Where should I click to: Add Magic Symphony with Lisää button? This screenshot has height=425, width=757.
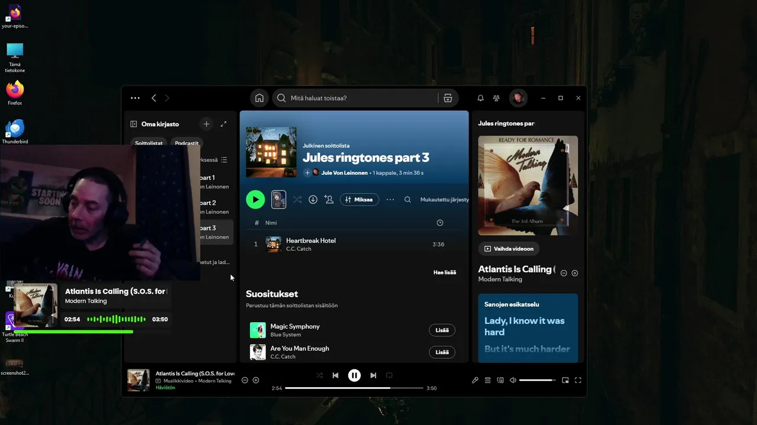442,330
